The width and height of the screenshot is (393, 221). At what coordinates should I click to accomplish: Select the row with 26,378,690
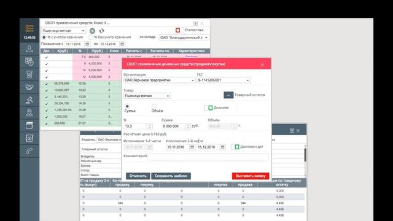81,83
